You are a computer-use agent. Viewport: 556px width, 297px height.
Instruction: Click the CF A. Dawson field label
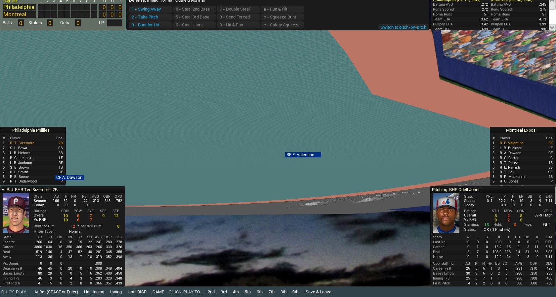click(69, 178)
